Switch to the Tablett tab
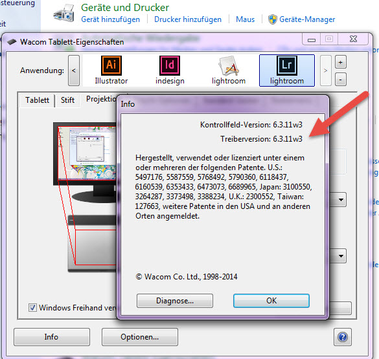The width and height of the screenshot is (379, 359). click(37, 100)
